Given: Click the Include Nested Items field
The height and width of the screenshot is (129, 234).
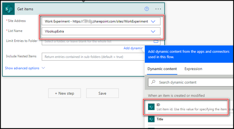Looking at the screenshot, I should click(x=93, y=57).
